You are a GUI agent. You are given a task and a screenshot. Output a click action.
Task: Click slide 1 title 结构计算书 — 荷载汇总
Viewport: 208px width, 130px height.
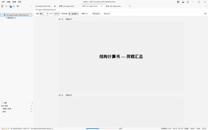[121, 56]
